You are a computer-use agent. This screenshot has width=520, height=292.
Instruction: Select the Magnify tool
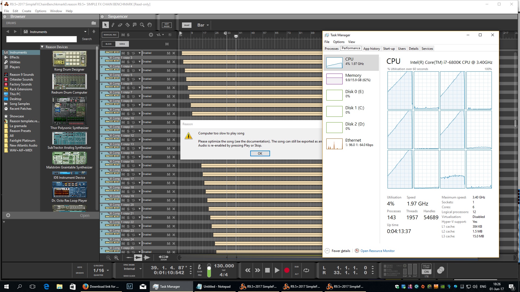142,25
